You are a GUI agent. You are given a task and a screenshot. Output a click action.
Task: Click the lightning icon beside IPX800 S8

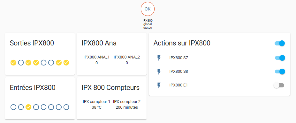click(159, 72)
